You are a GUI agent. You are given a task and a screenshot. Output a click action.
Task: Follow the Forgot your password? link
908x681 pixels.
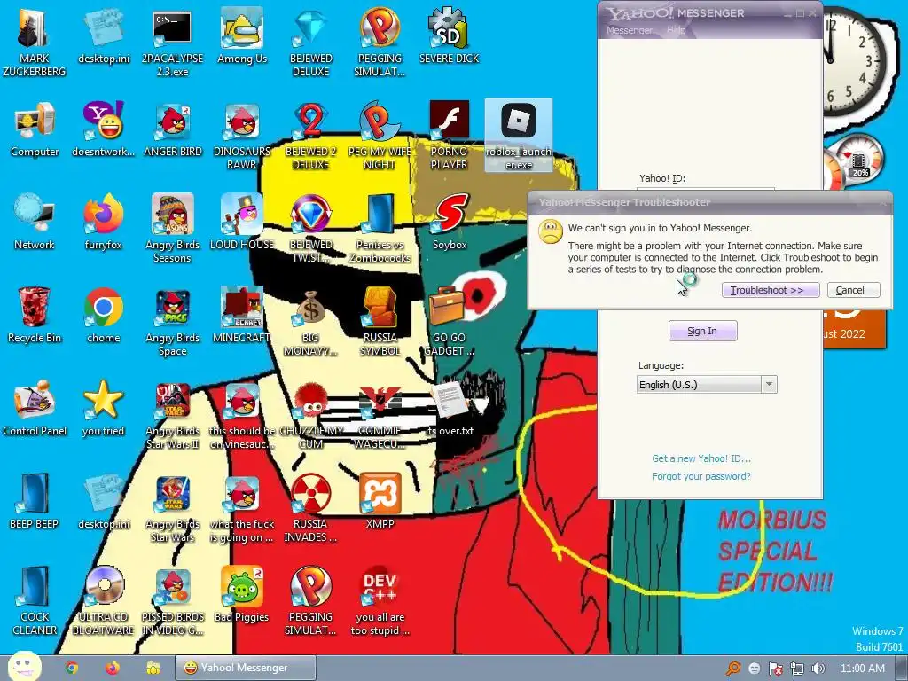(x=701, y=476)
